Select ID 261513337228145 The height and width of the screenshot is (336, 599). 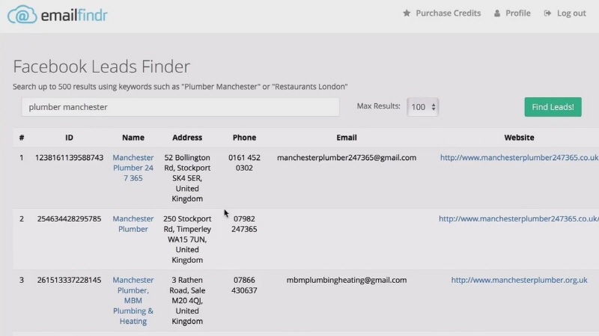(x=69, y=280)
